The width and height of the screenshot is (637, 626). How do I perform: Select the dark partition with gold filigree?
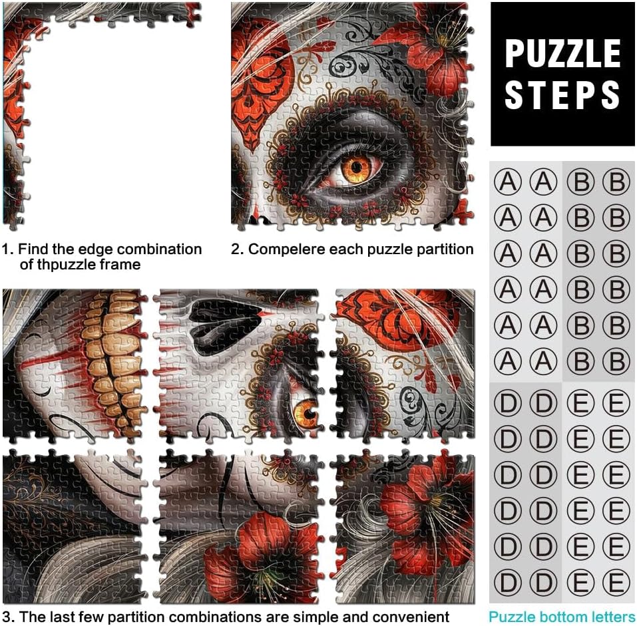(75, 526)
